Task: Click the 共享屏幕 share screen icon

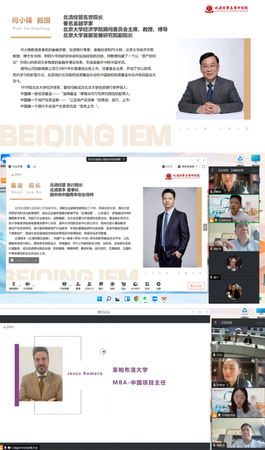Action: 64,284
